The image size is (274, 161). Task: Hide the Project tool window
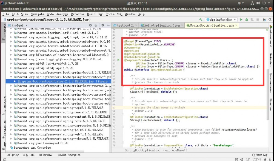click(x=108, y=25)
